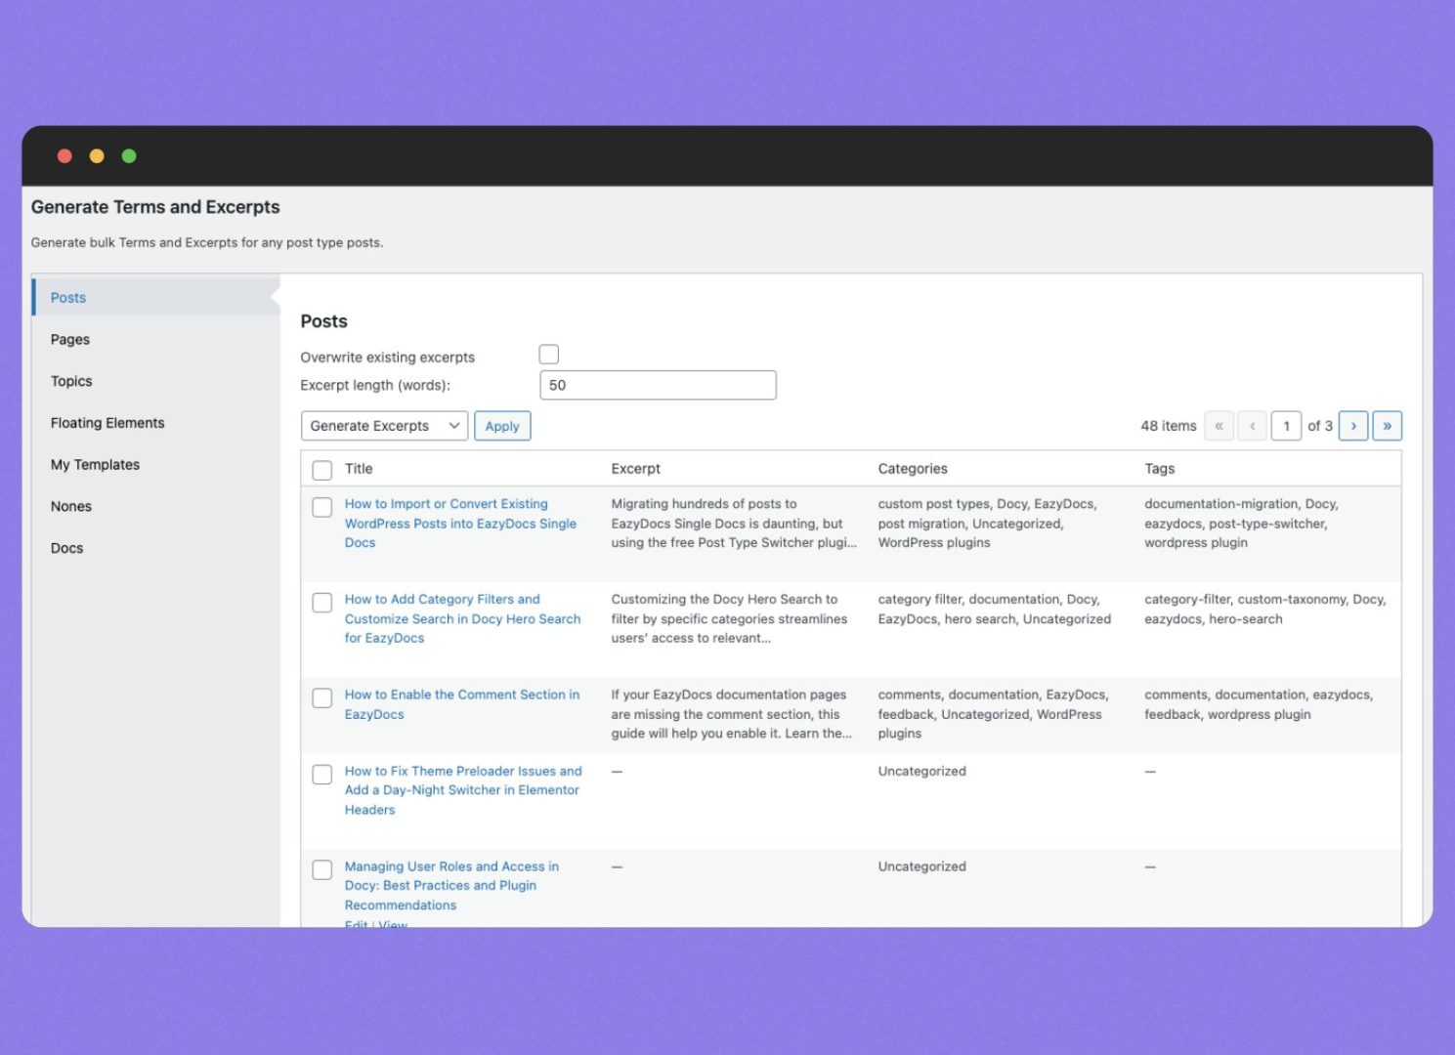The height and width of the screenshot is (1055, 1455).
Task: Check the Comment Section post row checkbox
Action: 321,697
